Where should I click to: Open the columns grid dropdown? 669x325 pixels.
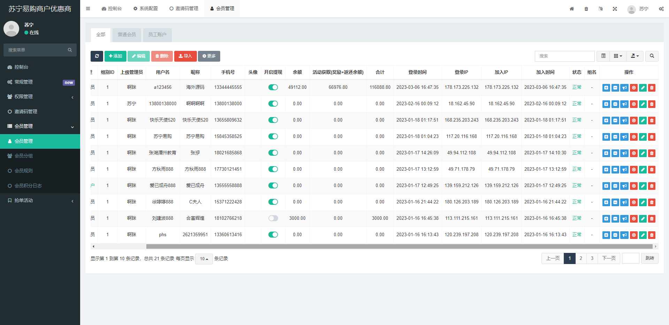tap(618, 56)
